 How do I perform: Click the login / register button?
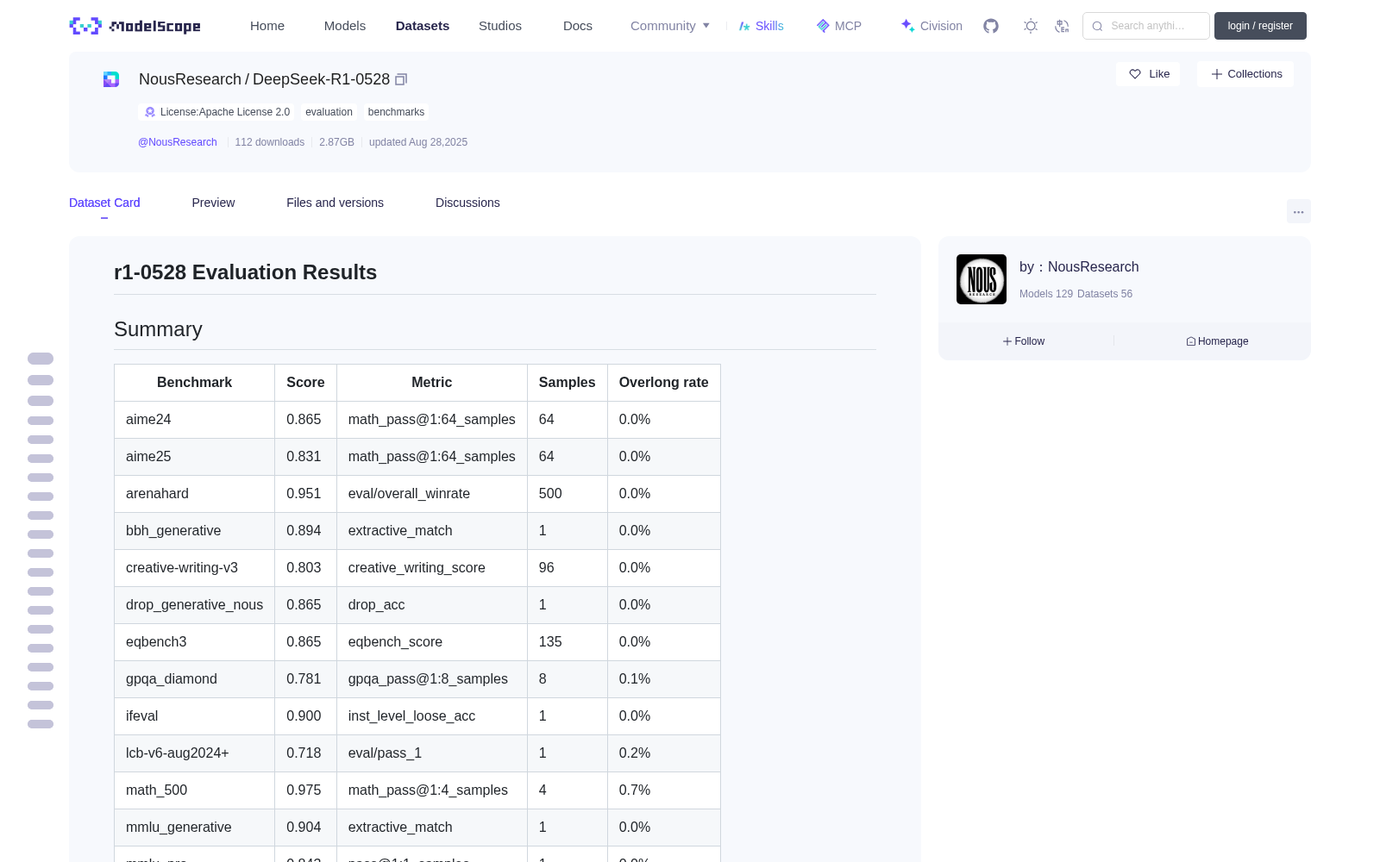pos(1260,26)
